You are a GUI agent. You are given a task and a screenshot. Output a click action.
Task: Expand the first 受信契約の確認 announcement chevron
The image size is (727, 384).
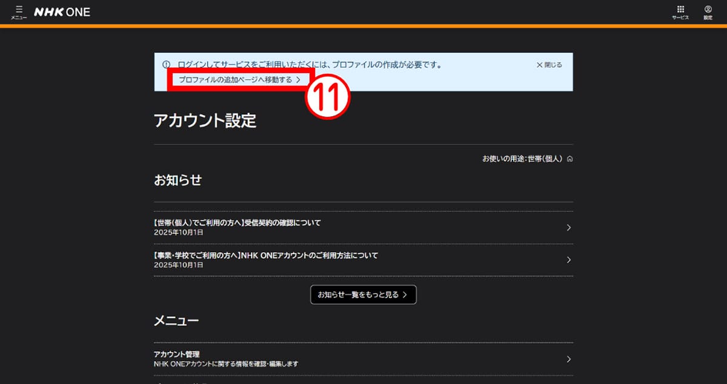pos(568,227)
